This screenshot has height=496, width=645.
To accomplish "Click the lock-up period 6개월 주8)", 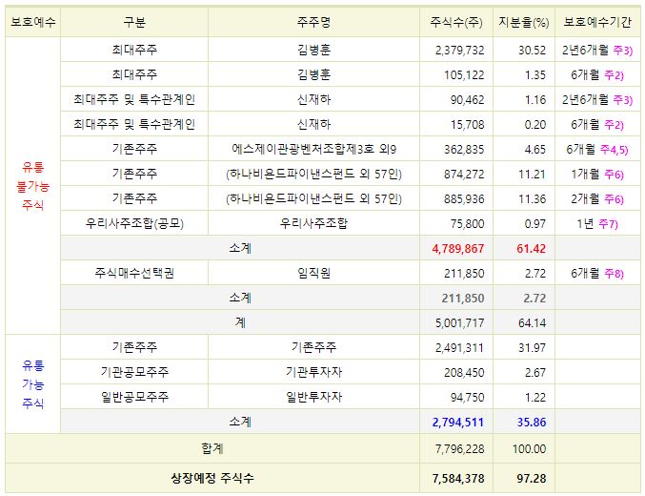I will click(x=597, y=273).
